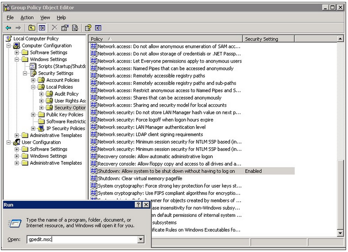348x252 pixels.
Task: Toggle the Show/Hide Console Tree icon
Action: point(42,28)
